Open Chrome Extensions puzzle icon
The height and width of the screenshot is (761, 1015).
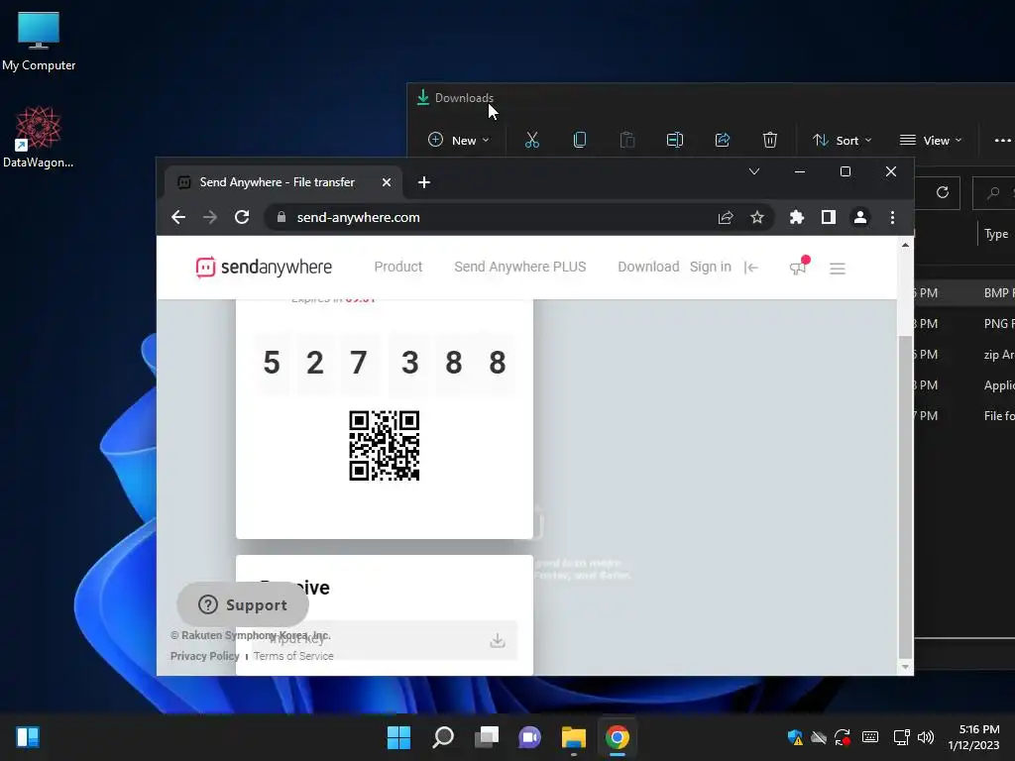(797, 217)
